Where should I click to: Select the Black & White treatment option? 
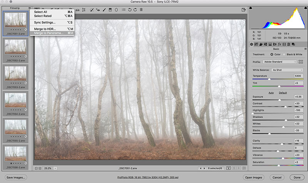[x=284, y=54]
